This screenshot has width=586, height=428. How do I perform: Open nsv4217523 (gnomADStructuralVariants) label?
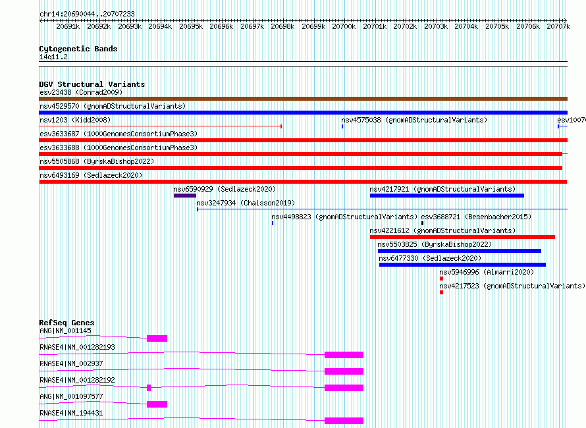click(x=512, y=286)
